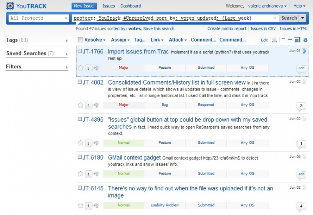This screenshot has width=313, height=215.
Task: Click the YouTrack logo icon
Action: (x=10, y=6)
